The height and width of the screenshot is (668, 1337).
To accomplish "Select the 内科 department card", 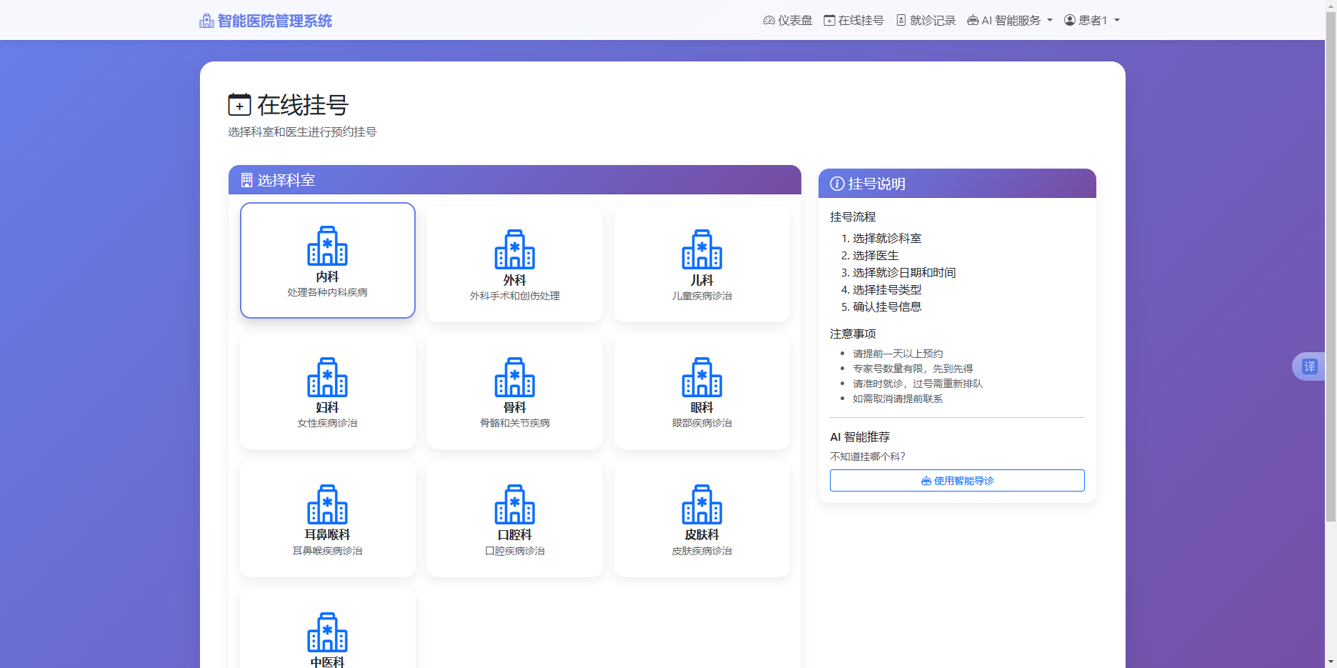I will point(327,260).
